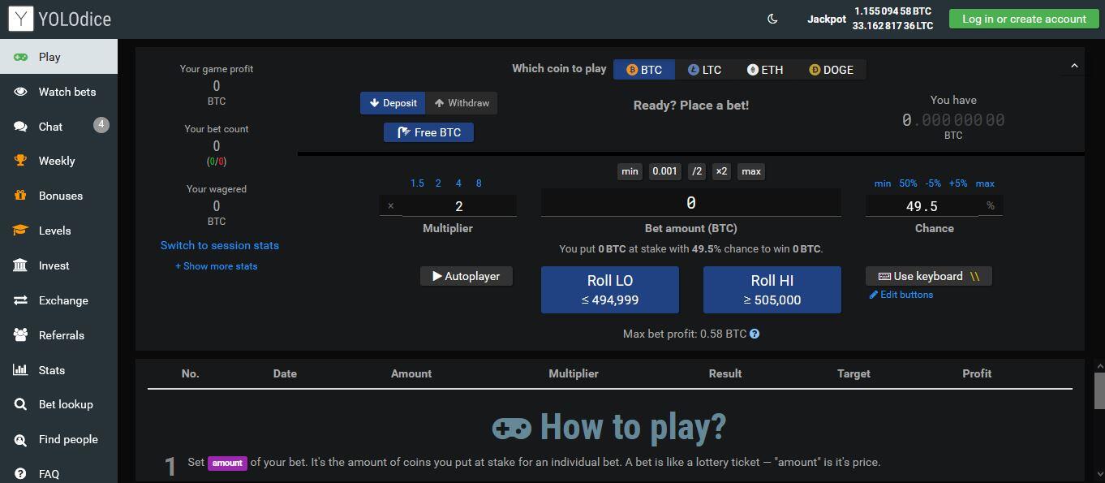Click the Find people icon
The height and width of the screenshot is (483, 1105).
tap(20, 439)
